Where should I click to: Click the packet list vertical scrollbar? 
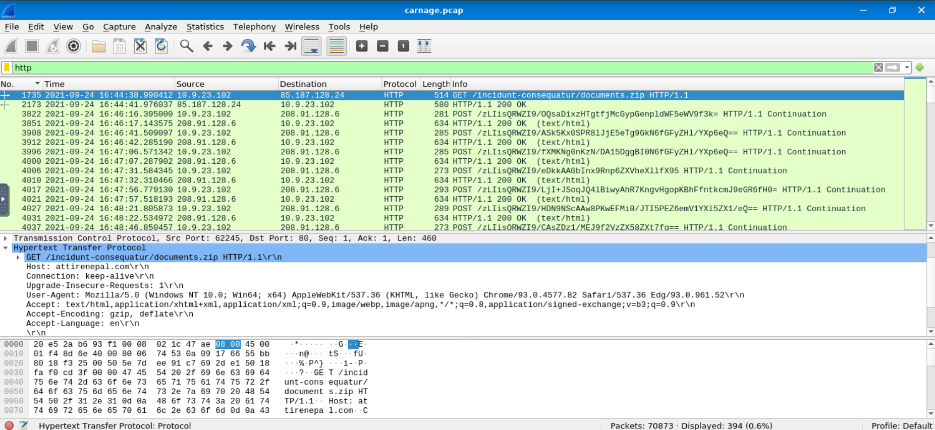(x=931, y=154)
